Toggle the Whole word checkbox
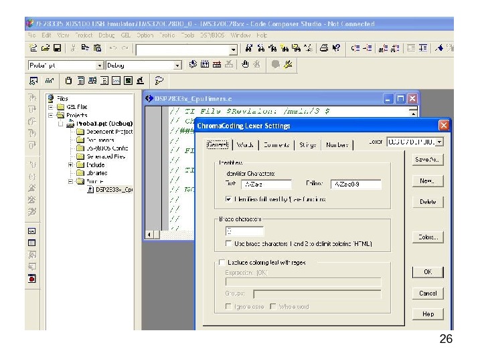482x361 pixels. tap(272, 306)
